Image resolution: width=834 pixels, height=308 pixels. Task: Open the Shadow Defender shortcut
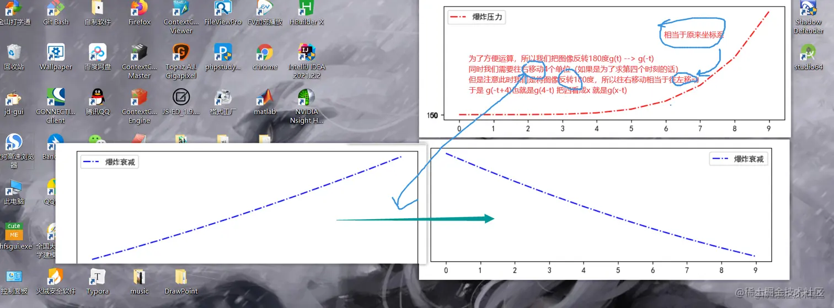click(809, 17)
